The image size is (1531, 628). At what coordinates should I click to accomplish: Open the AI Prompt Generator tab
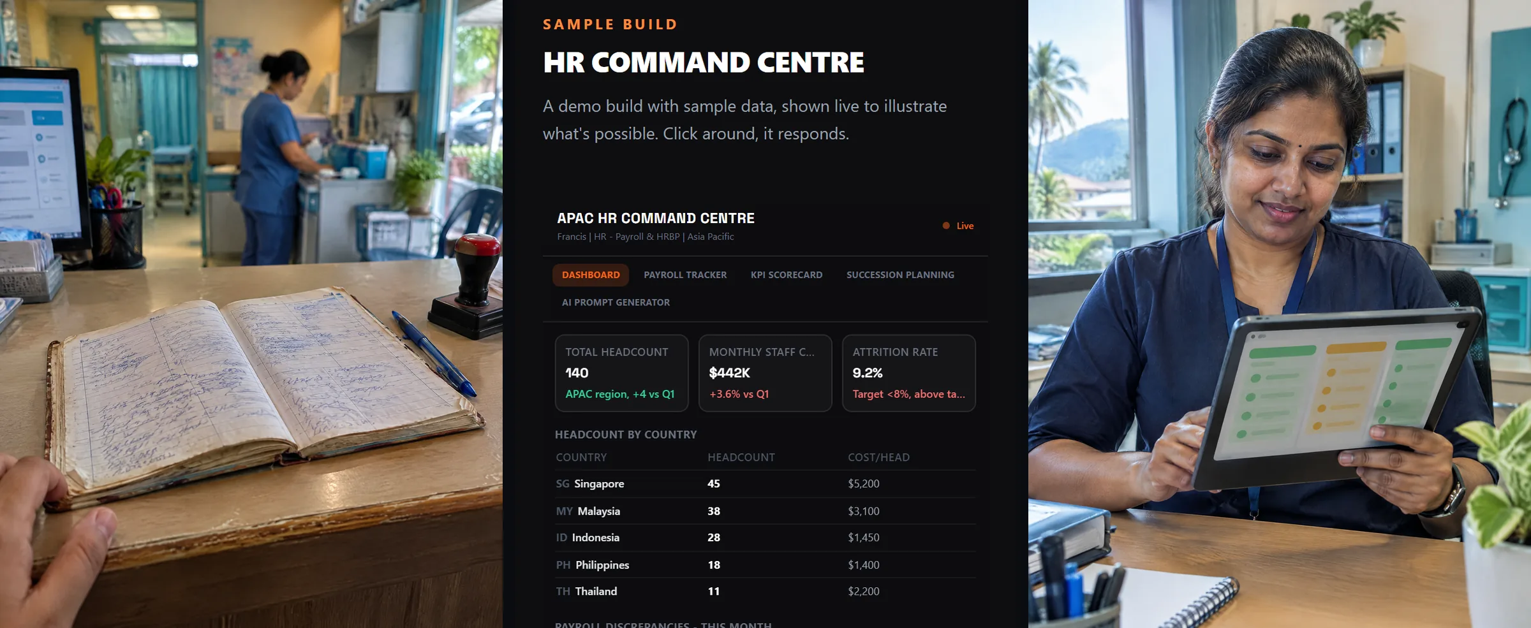616,302
